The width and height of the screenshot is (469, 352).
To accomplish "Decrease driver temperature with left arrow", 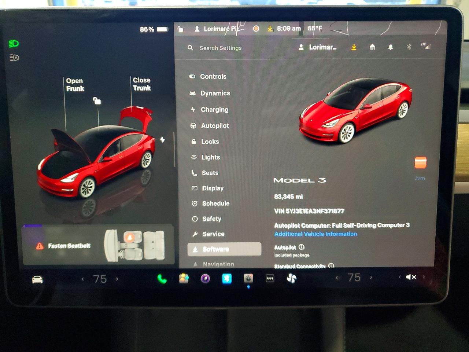I will (x=83, y=279).
